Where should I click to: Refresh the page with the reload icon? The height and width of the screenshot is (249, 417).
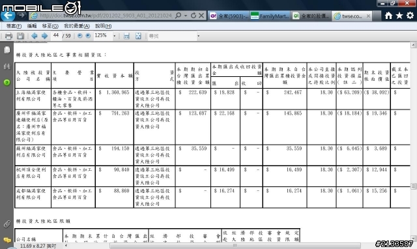(194, 16)
